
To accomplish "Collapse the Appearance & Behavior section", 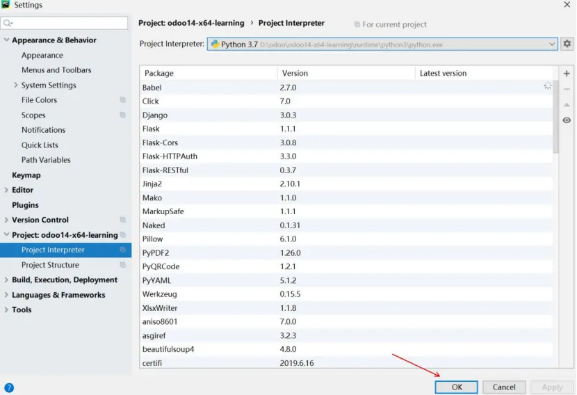I will [x=6, y=40].
